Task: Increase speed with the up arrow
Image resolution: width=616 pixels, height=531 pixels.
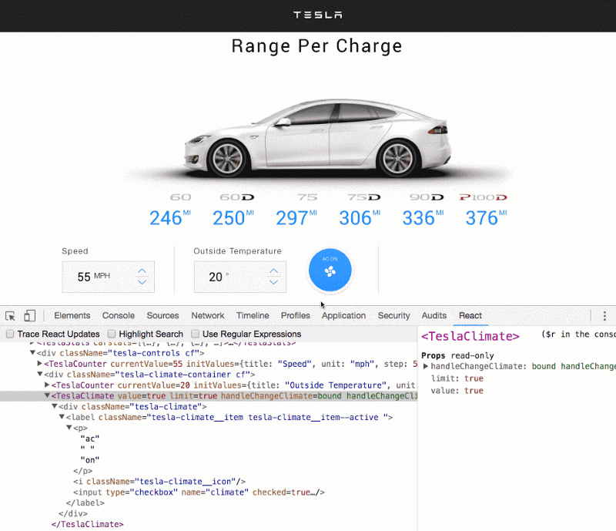Action: coord(141,271)
